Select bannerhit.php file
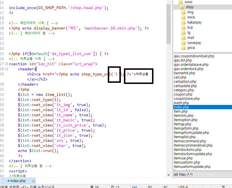The image size is (232, 188). point(184,73)
